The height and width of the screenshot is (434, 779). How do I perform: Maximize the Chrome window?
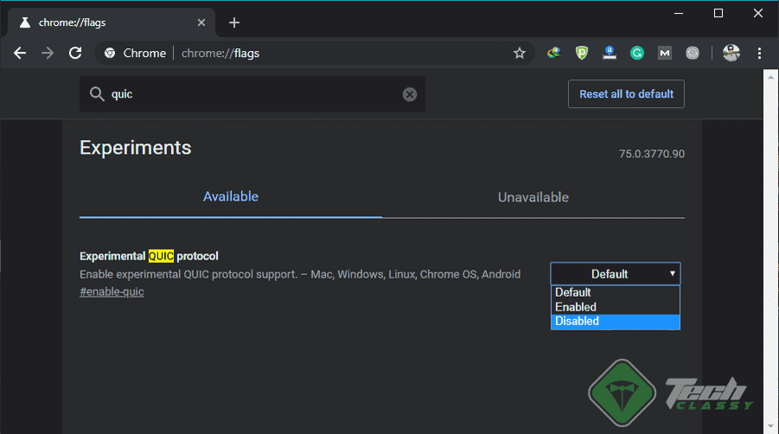pos(718,14)
